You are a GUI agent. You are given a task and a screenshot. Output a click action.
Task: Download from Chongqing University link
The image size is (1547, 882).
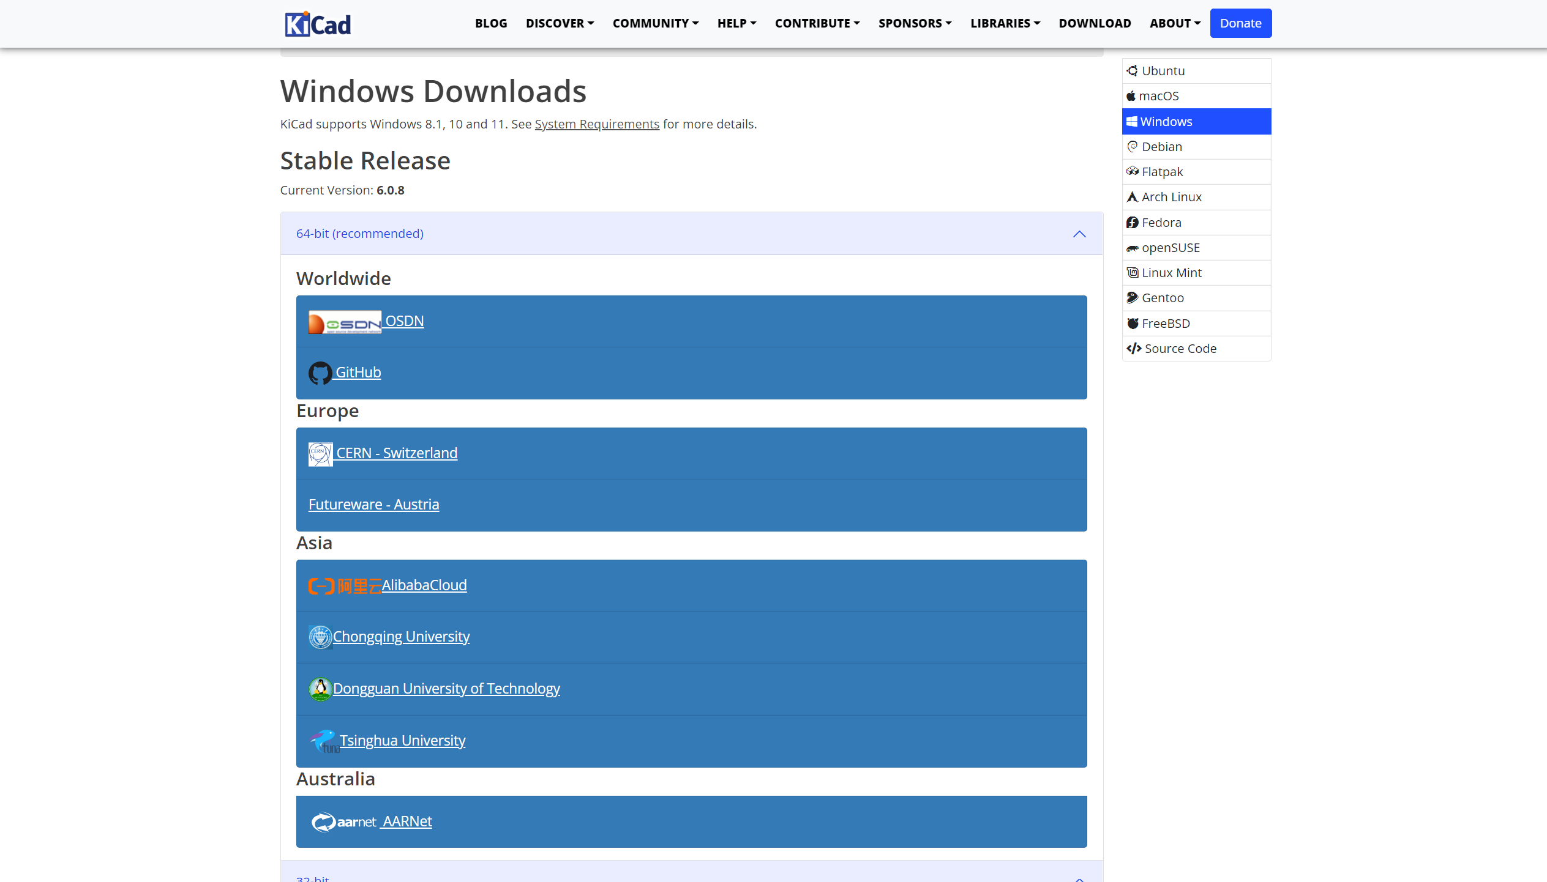pyautogui.click(x=402, y=637)
